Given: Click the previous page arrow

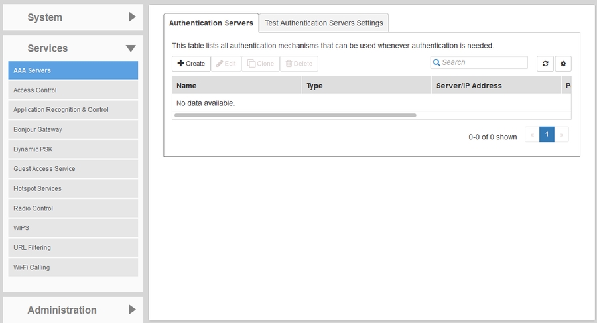Looking at the screenshot, I should click(531, 135).
